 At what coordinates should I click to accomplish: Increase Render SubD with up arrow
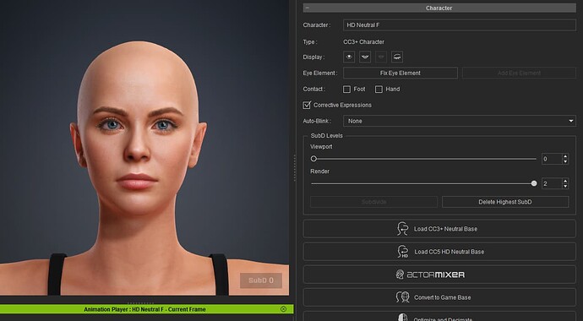565,181
